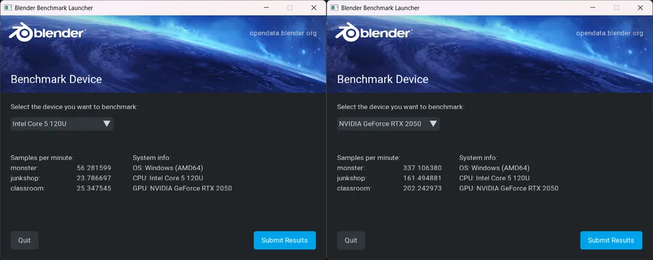This screenshot has height=260, width=653.
Task: Click 'OS: Windows (AMD64)' in the right window
Action: click(494, 168)
